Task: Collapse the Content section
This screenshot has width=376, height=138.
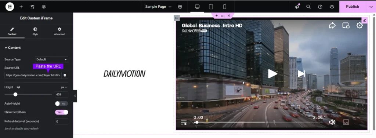Action: [x=13, y=48]
